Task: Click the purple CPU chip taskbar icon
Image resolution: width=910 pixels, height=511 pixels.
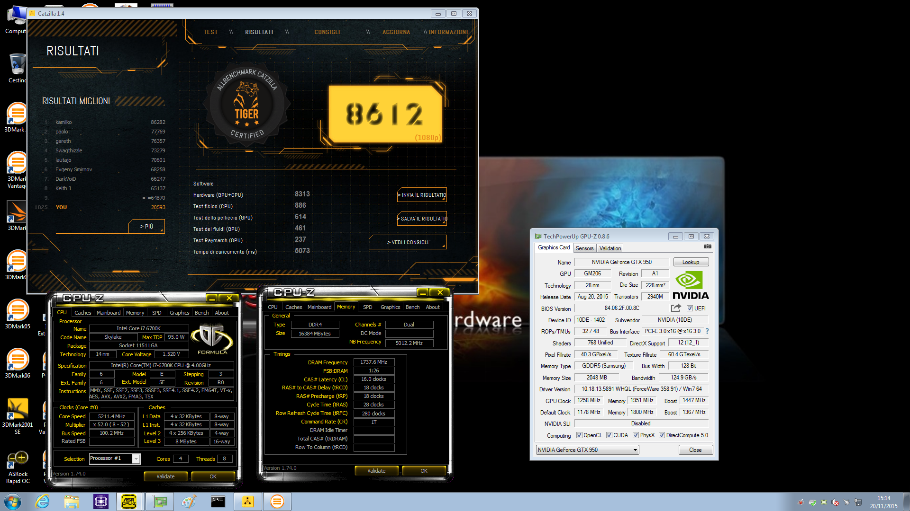Action: 101,502
